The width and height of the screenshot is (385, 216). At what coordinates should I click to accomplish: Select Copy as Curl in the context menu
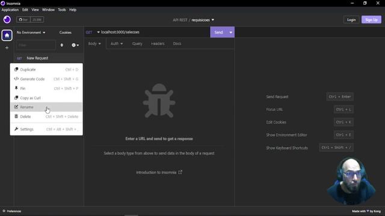coord(46,98)
